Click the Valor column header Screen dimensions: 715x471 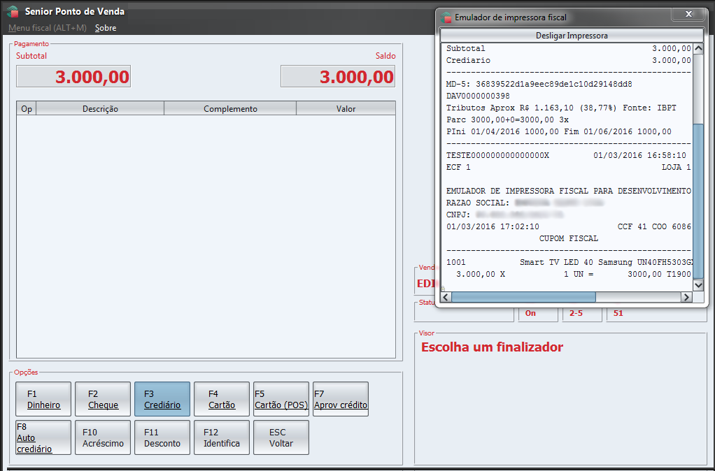[346, 109]
